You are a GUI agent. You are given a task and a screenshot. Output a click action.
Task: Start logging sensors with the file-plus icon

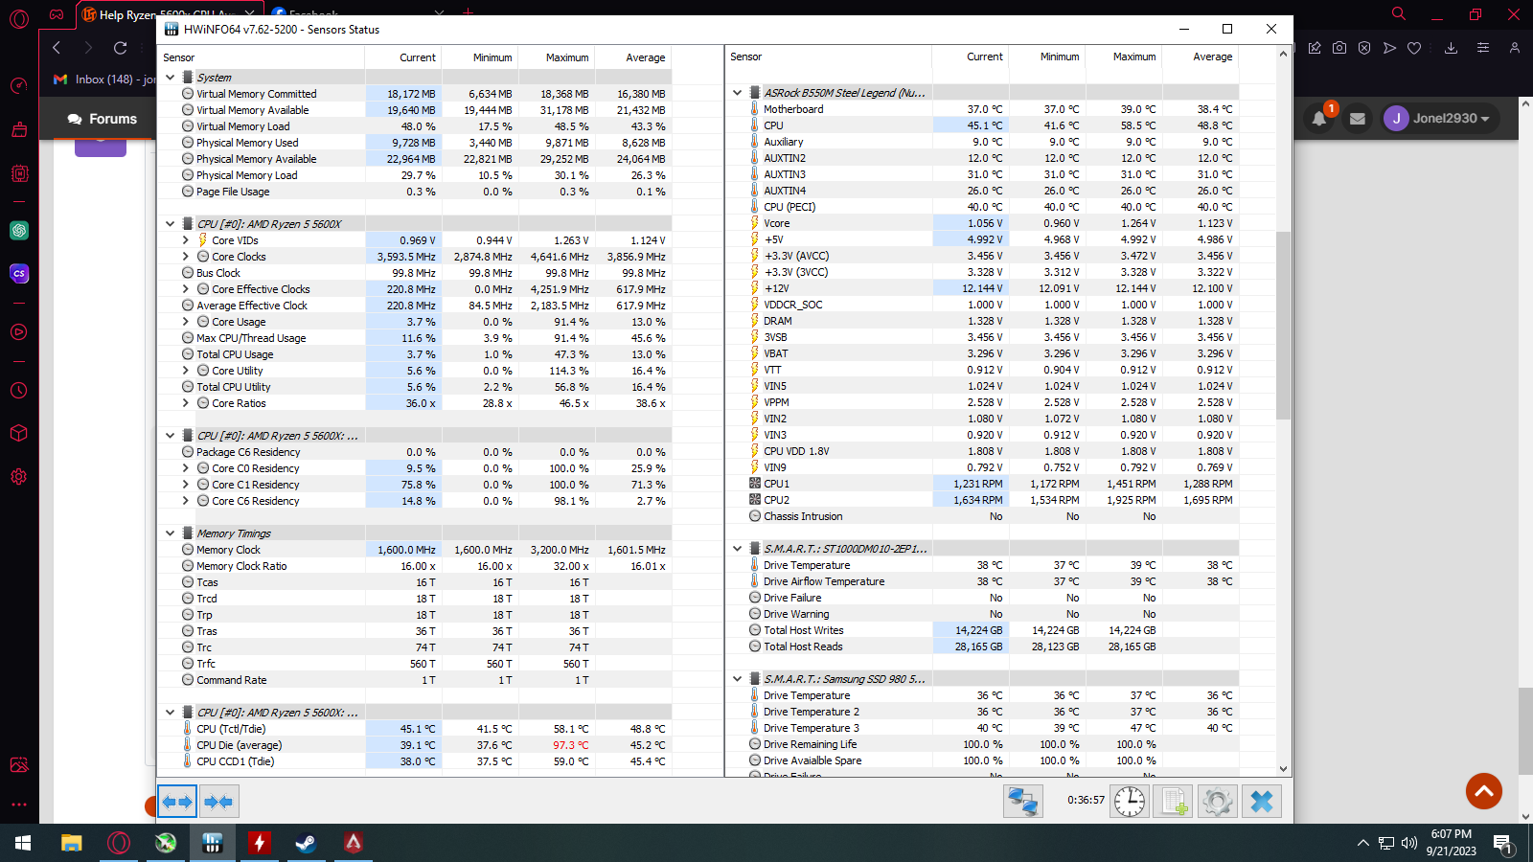pos(1174,802)
